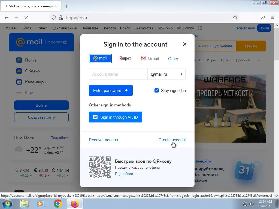Click the @mail logo banner
Screen dimensions: 279x209
coord(41,42)
